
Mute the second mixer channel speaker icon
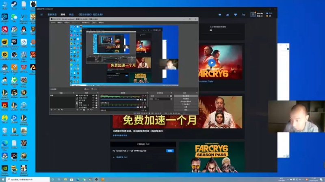point(141,107)
